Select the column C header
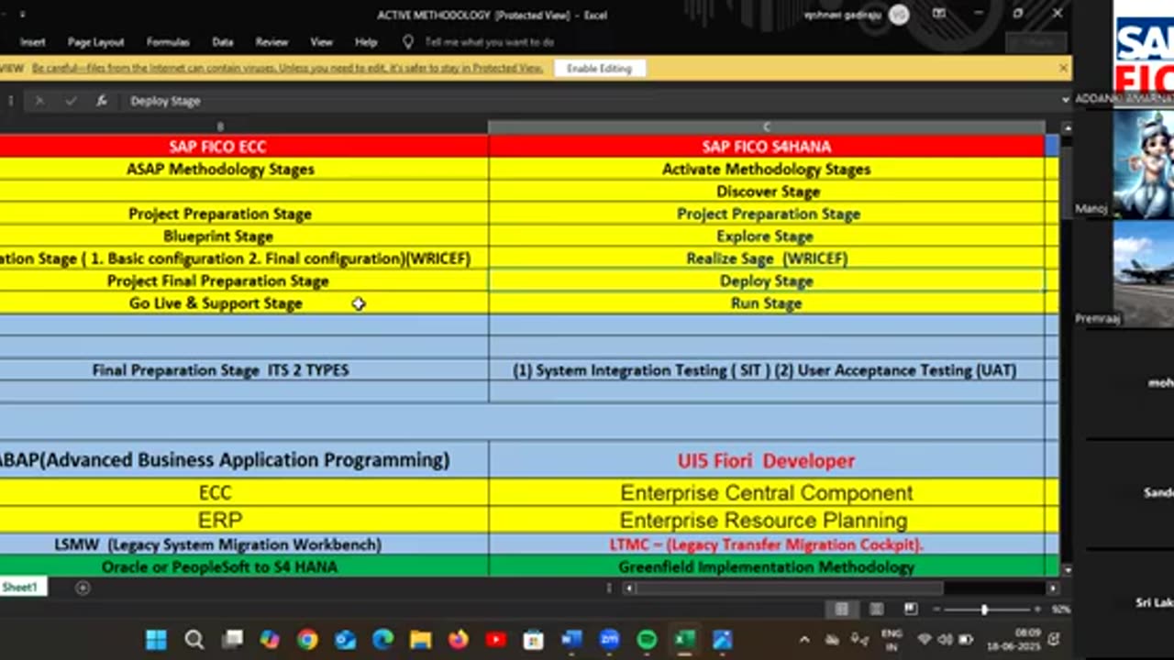The image size is (1174, 660). pos(767,127)
